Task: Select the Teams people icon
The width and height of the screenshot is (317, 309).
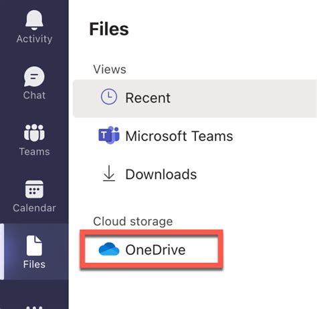Action: tap(34, 133)
